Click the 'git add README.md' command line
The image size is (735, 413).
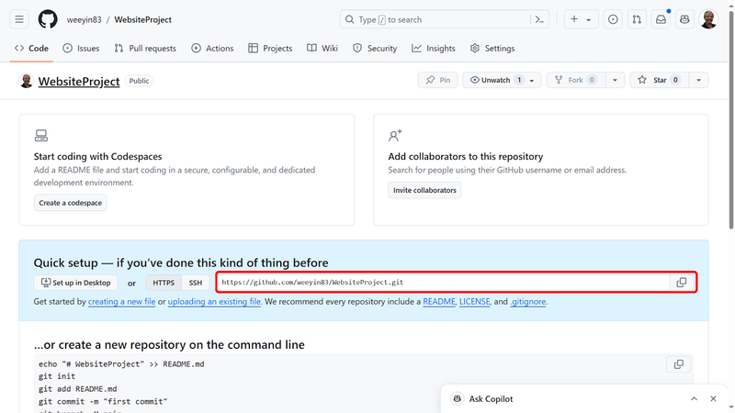coord(78,388)
